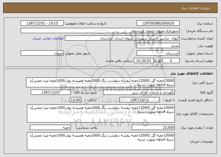Click the label ایجاد کننده درخواست
This screenshot has height=157, width=221.
tap(197, 38)
